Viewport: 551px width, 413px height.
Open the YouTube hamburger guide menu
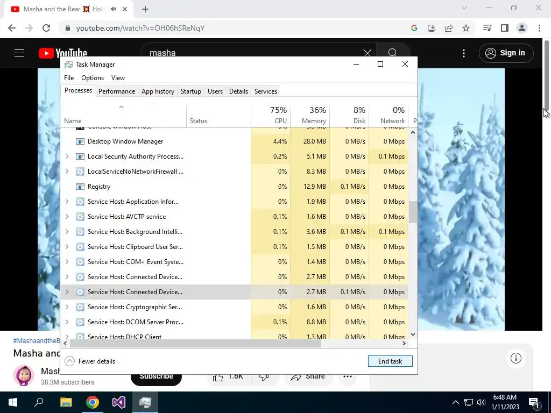pyautogui.click(x=19, y=53)
